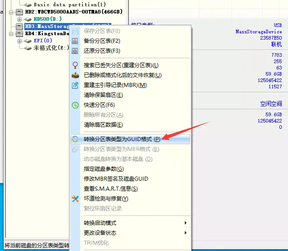Select HD500(D:) tree item

pyautogui.click(x=48, y=19)
